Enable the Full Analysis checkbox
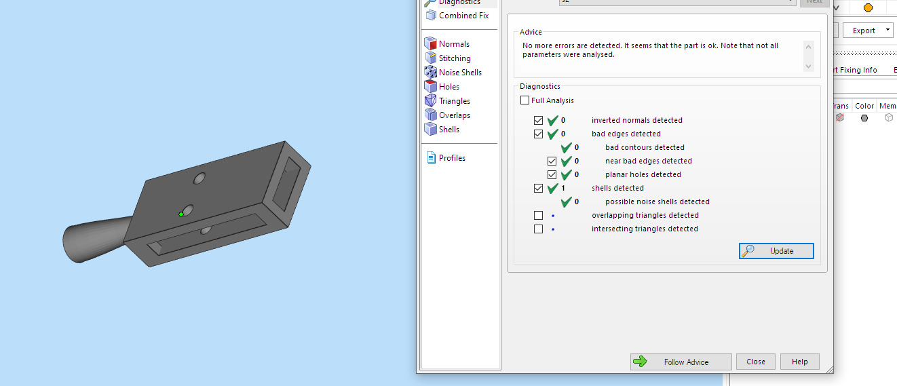 [524, 100]
